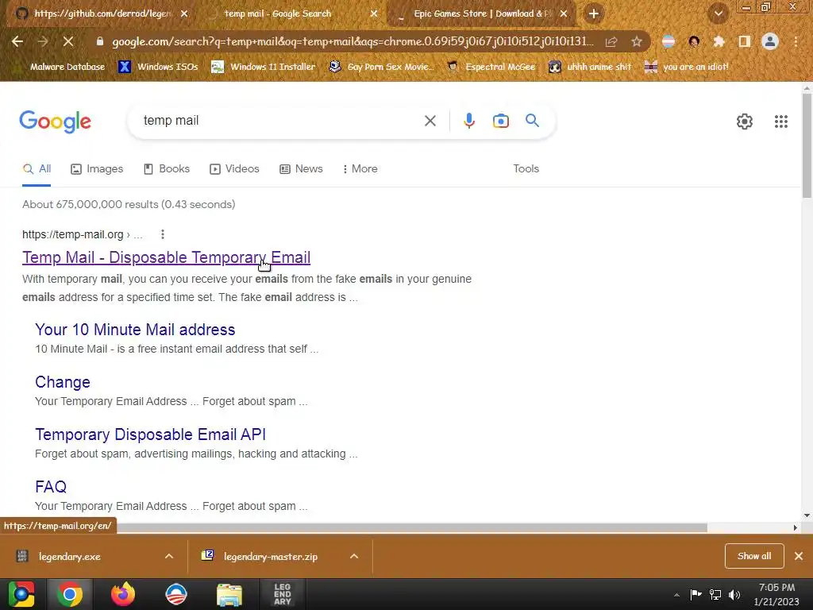Image resolution: width=813 pixels, height=610 pixels.
Task: Start a voice search with the microphone
Action: 468,121
